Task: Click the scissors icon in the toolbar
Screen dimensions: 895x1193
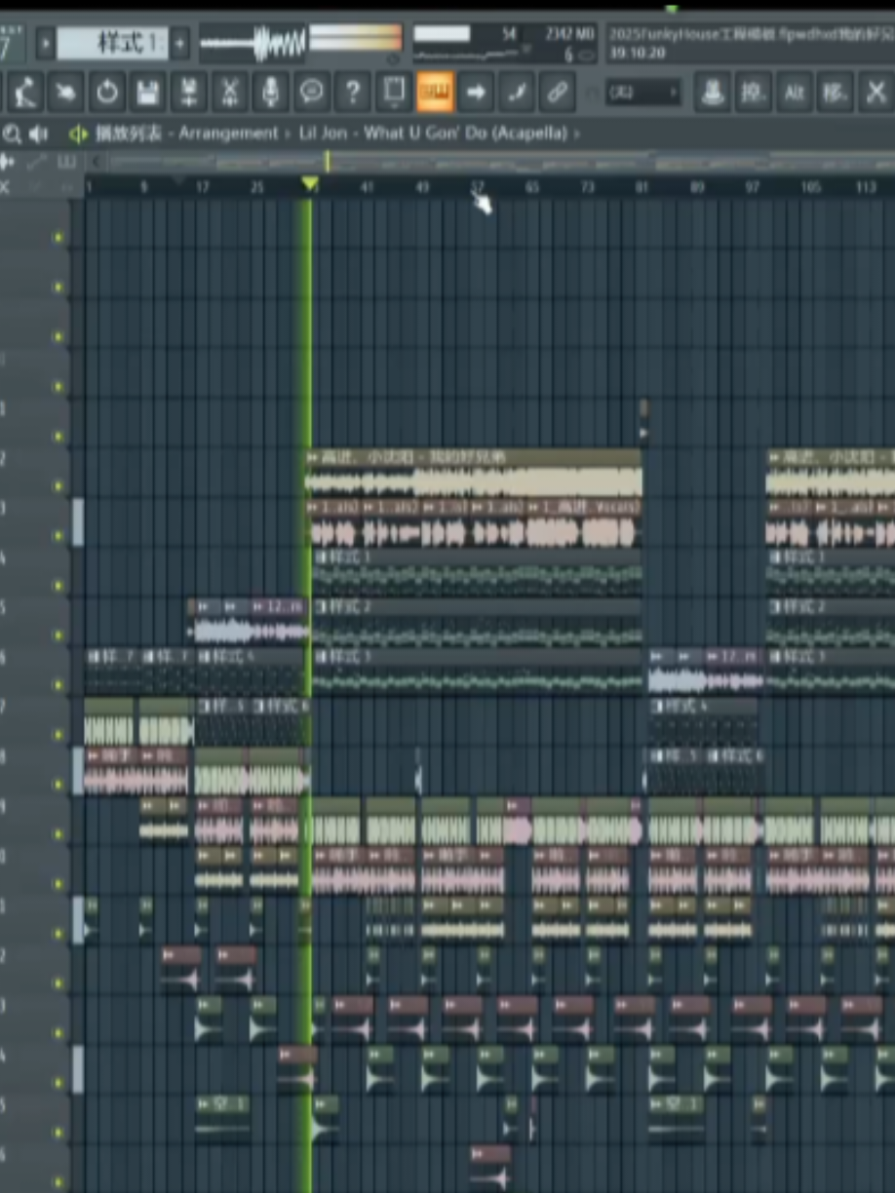Action: pyautogui.click(x=230, y=93)
